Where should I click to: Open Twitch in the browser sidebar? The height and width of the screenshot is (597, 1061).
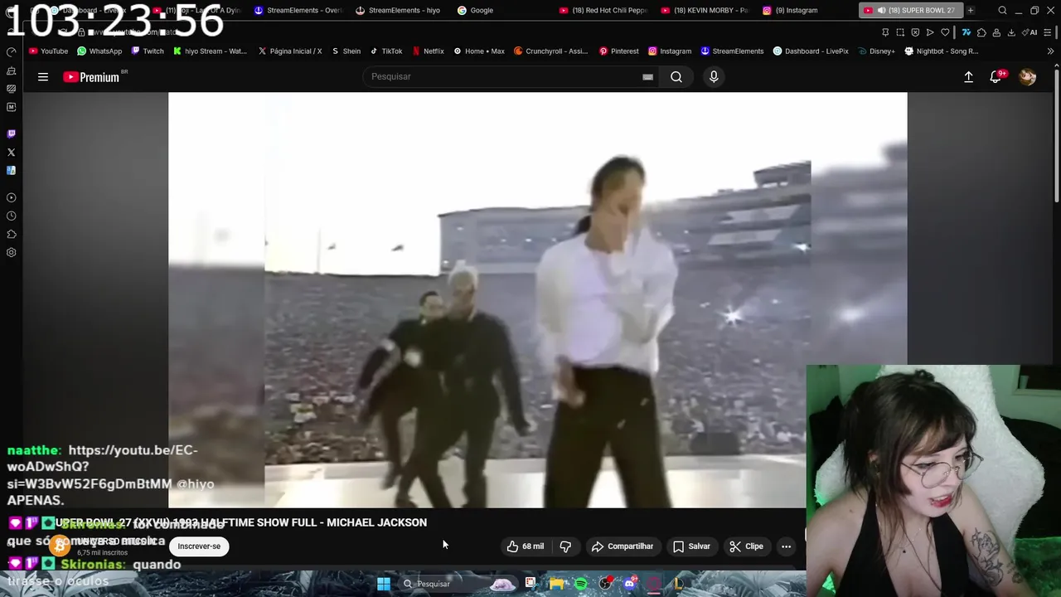pyautogui.click(x=11, y=133)
